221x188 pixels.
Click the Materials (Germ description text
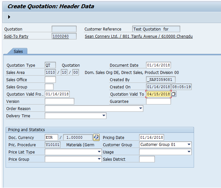click(x=80, y=145)
